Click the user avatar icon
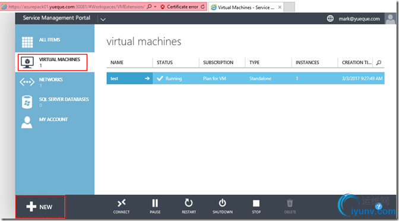The image size is (399, 221). pyautogui.click(x=390, y=19)
